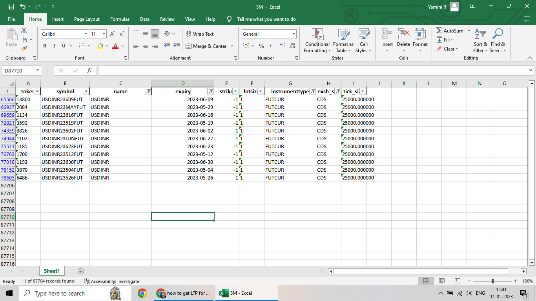Image resolution: width=536 pixels, height=301 pixels.
Task: Toggle Bold formatting
Action: (45, 46)
